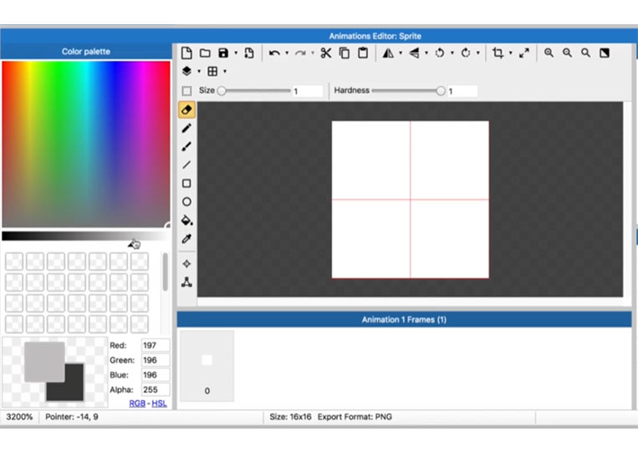638x452 pixels.
Task: Zoom in with the plus magnifier
Action: pyautogui.click(x=549, y=53)
